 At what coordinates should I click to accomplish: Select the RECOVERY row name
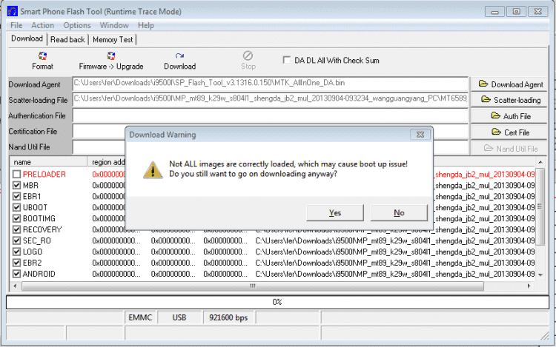point(42,229)
